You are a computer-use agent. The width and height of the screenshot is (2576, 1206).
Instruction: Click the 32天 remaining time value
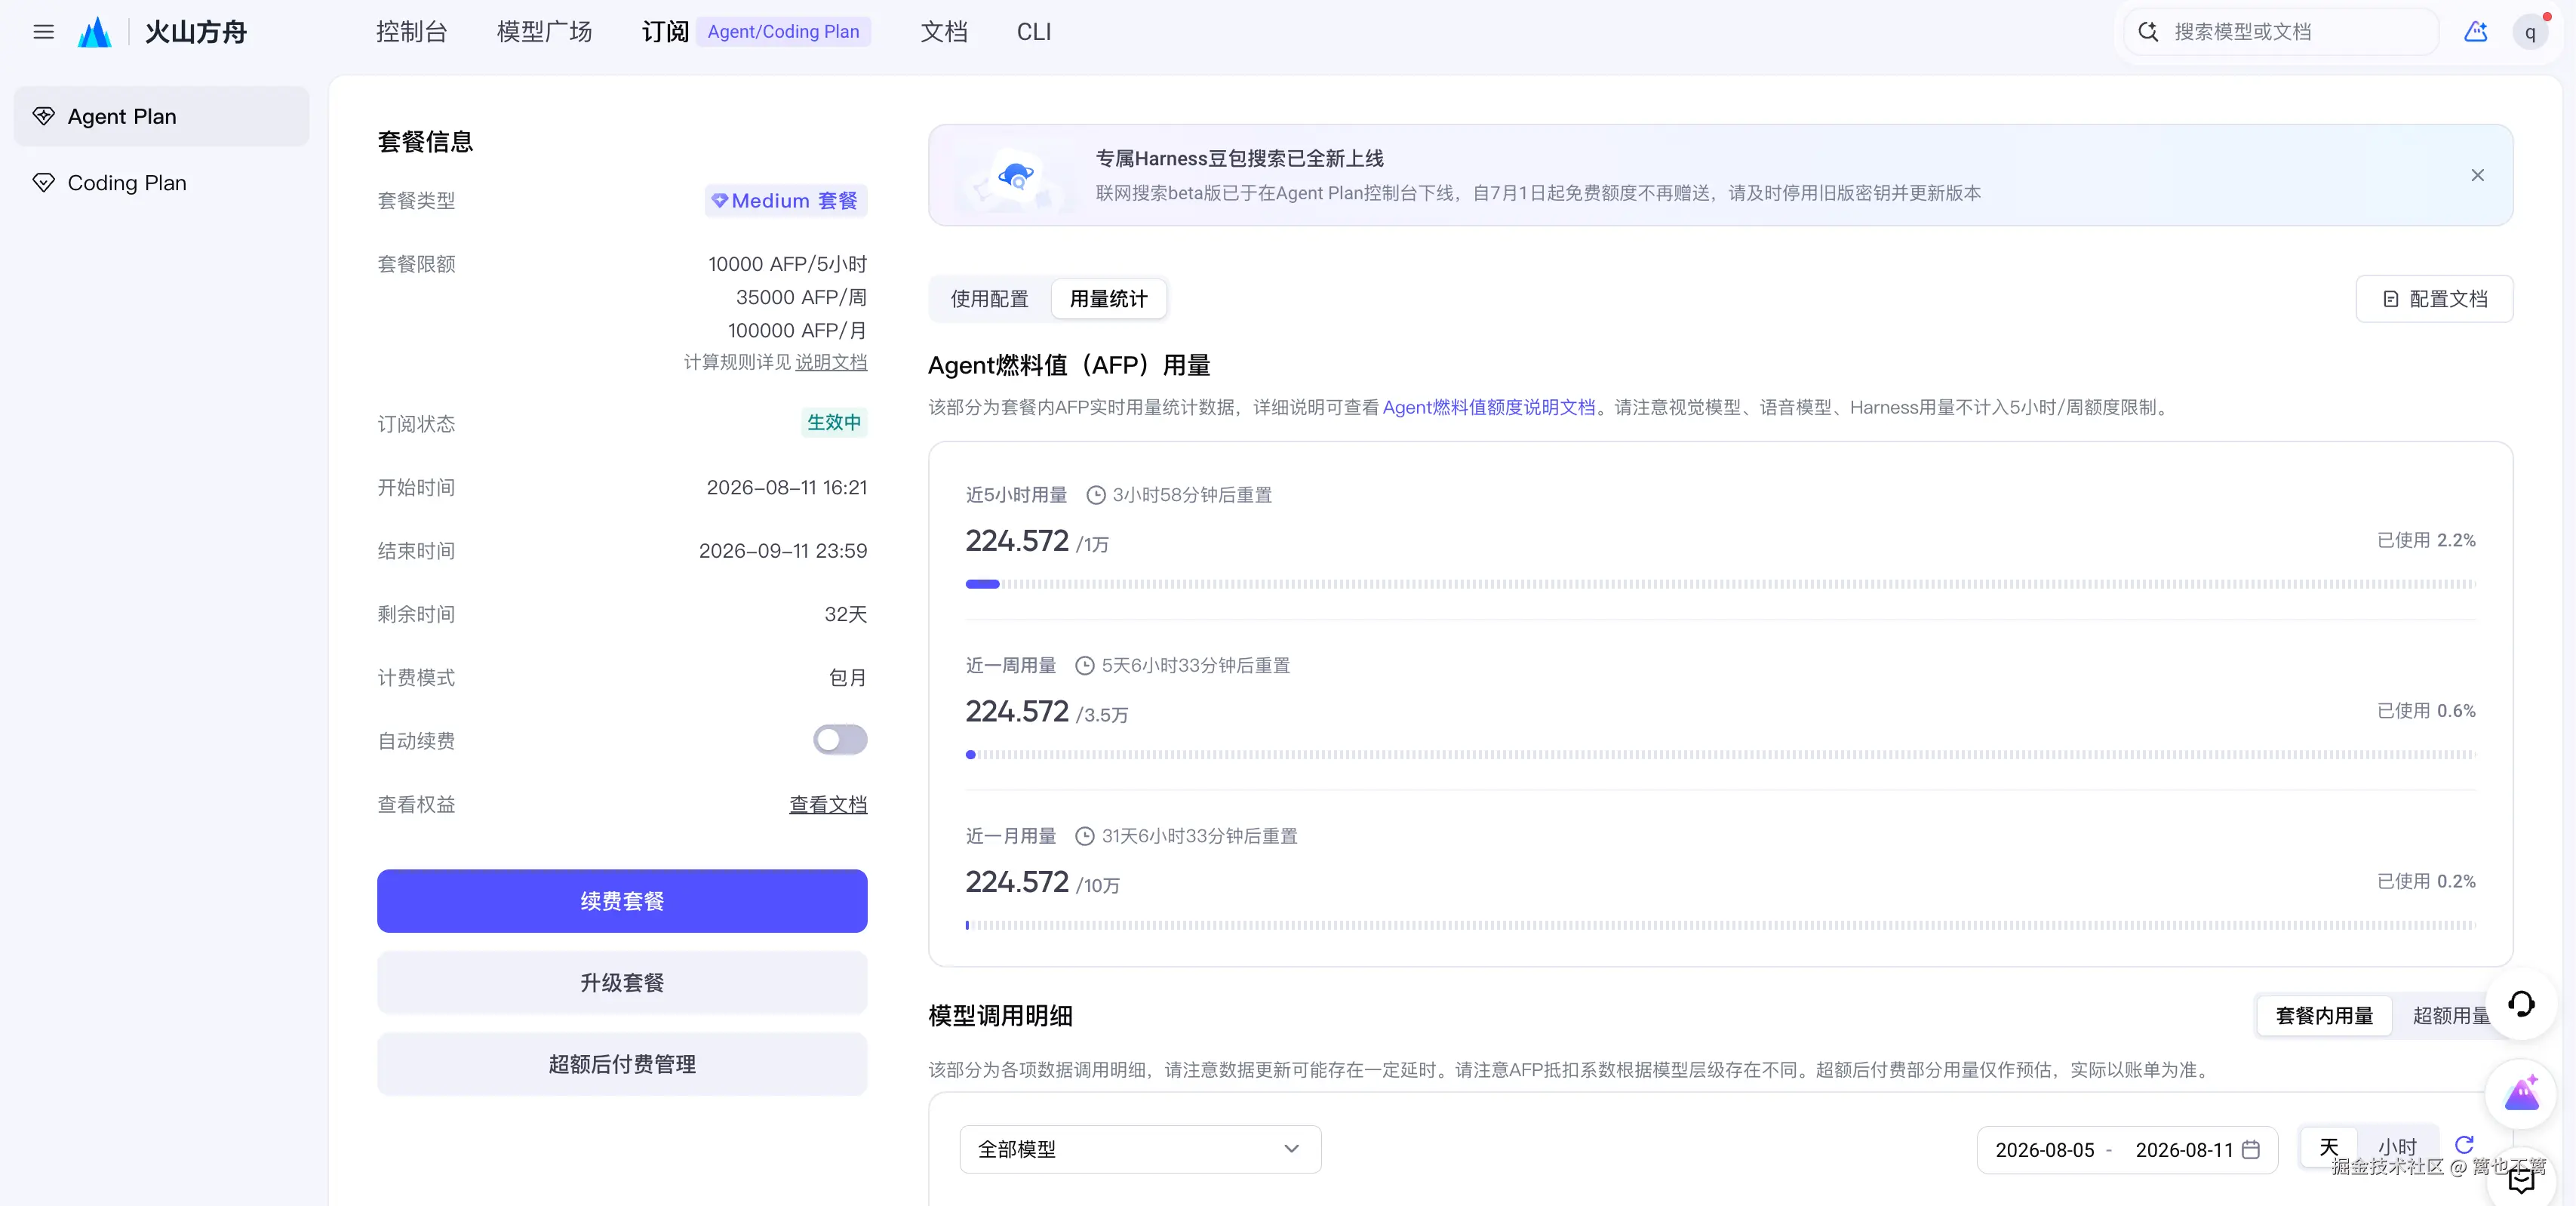(x=845, y=614)
